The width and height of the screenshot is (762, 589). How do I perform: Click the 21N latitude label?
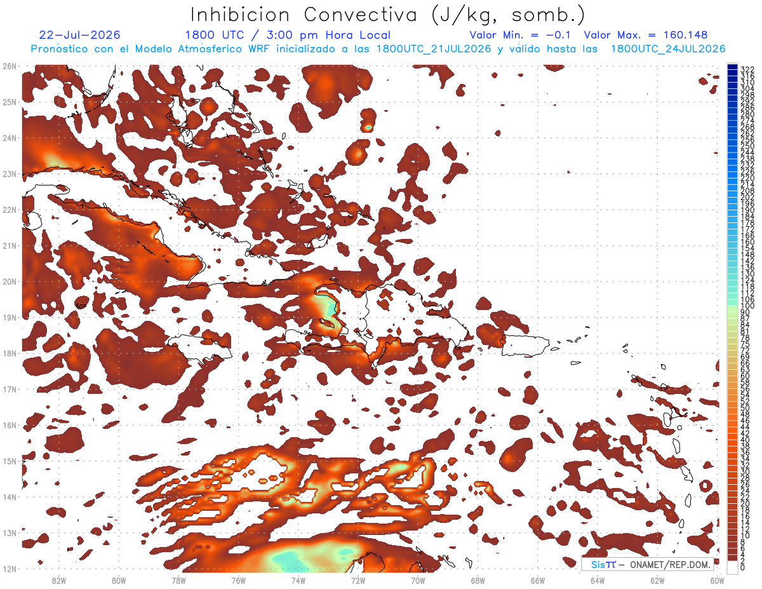(10, 245)
